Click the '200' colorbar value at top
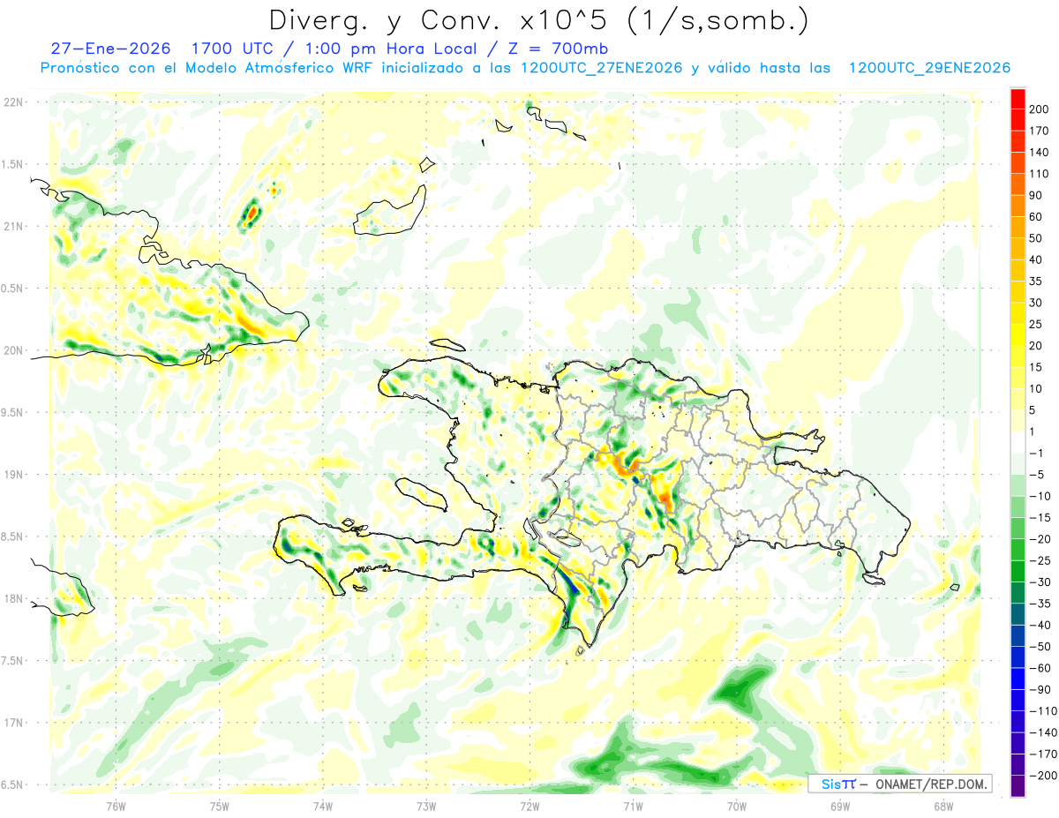This screenshot has width=1059, height=818. (1040, 109)
